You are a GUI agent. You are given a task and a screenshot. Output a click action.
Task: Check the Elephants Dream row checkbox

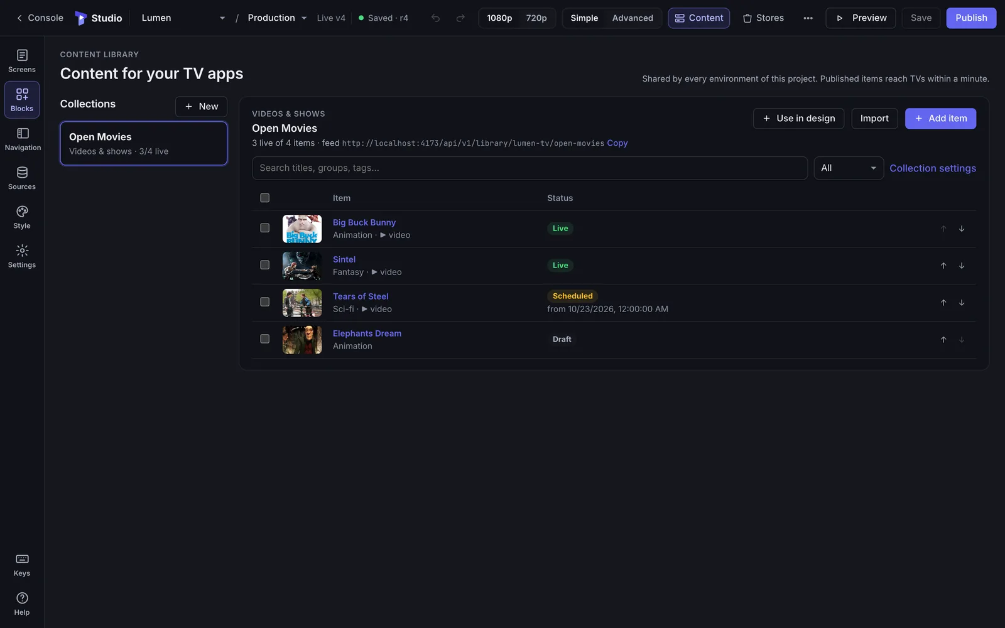coord(265,339)
